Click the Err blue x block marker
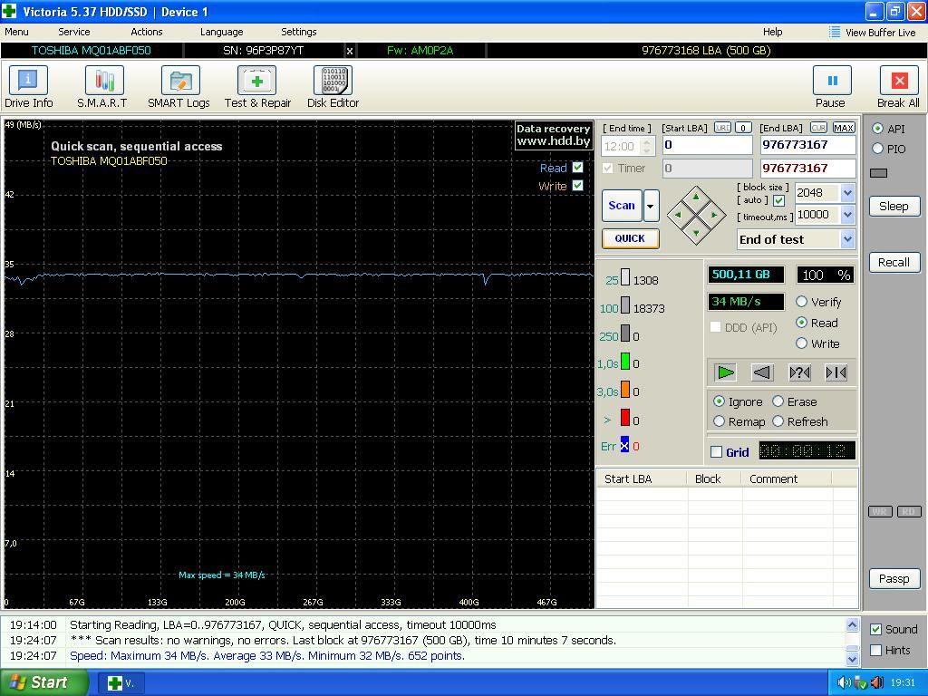The width and height of the screenshot is (928, 696). pos(625,445)
